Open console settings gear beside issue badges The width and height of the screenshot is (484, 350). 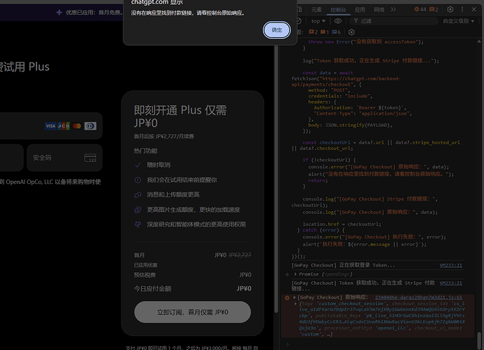point(351,32)
